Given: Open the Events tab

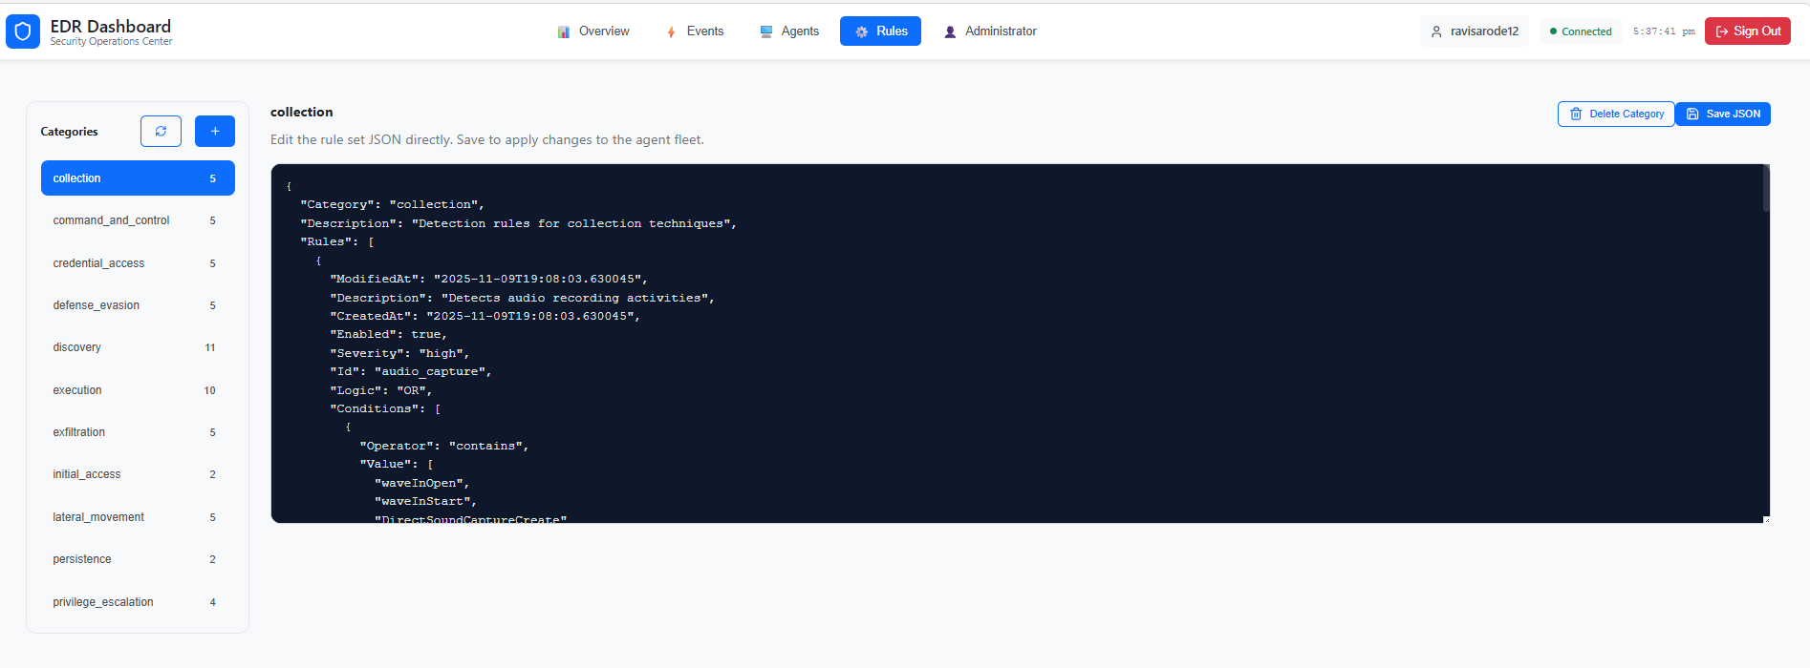Looking at the screenshot, I should point(695,31).
